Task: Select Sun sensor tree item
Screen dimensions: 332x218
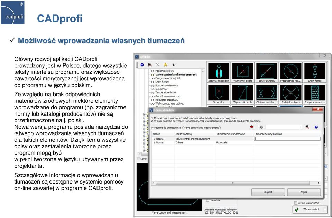Action: point(162,89)
